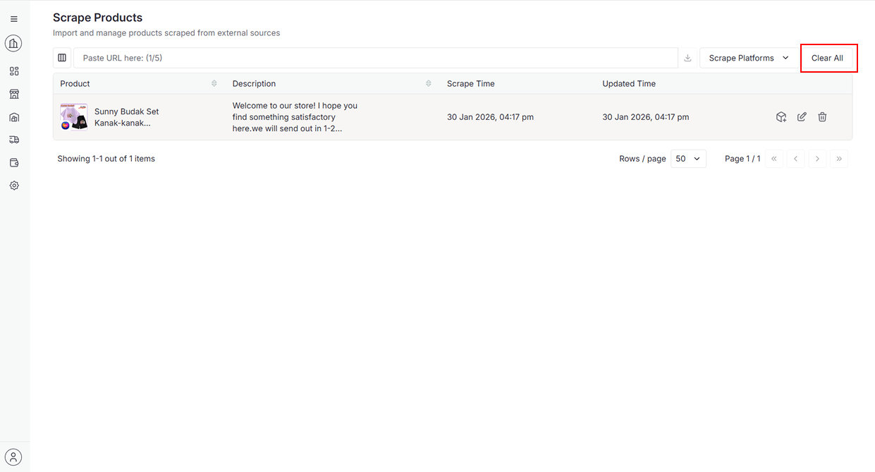Click the company building icon in sidebar
This screenshot has width=875, height=472.
(13, 44)
